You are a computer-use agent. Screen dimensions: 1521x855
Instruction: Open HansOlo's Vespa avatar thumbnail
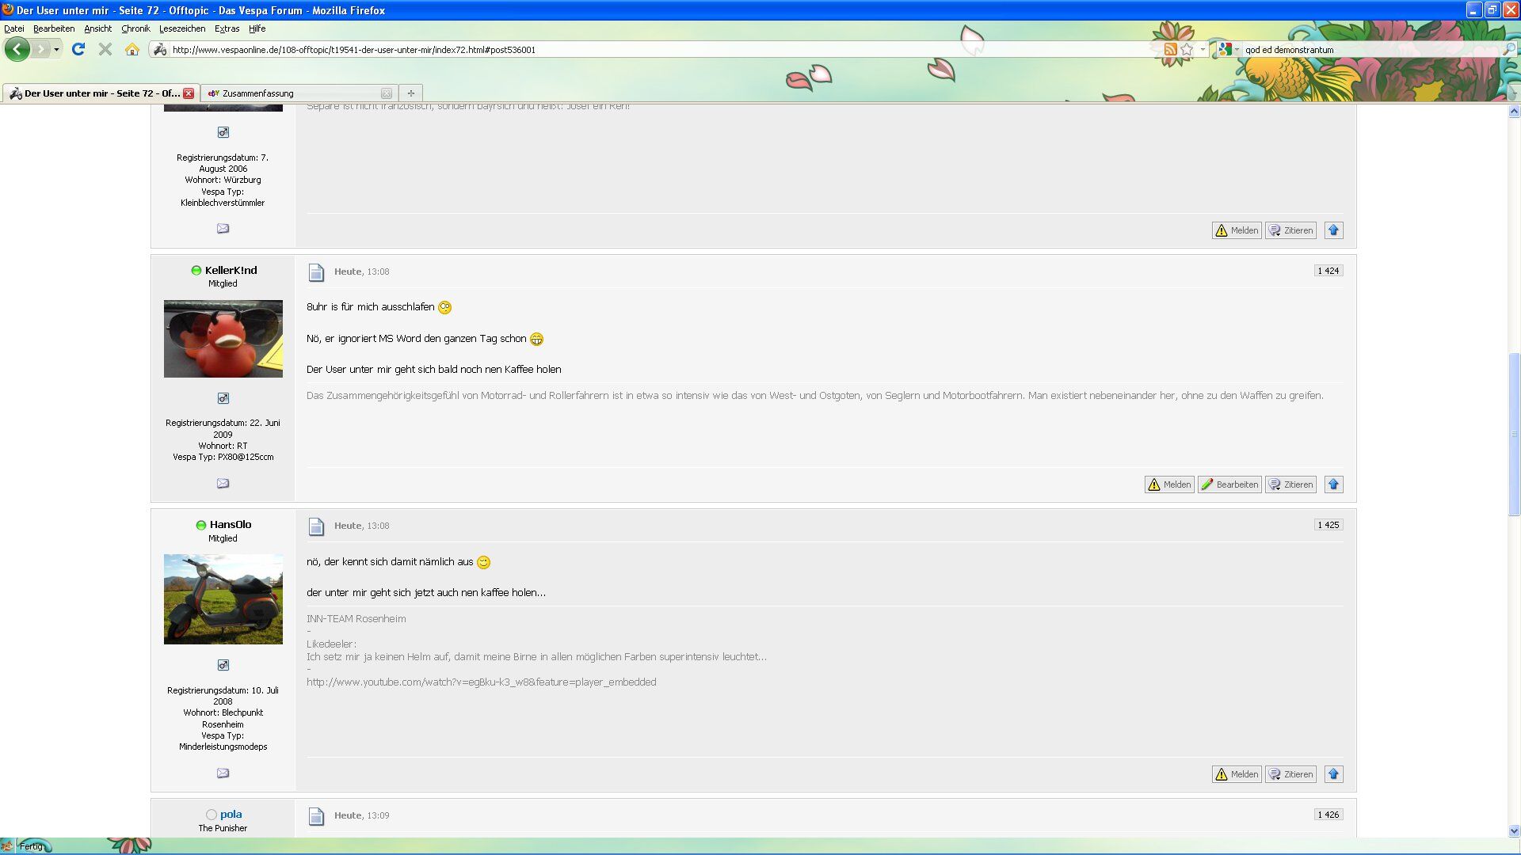pos(223,598)
